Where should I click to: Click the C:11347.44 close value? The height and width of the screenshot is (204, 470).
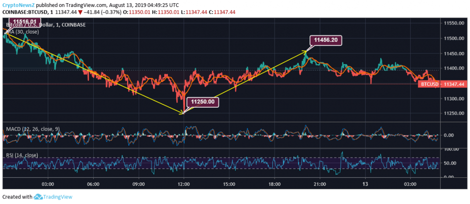coord(223,12)
